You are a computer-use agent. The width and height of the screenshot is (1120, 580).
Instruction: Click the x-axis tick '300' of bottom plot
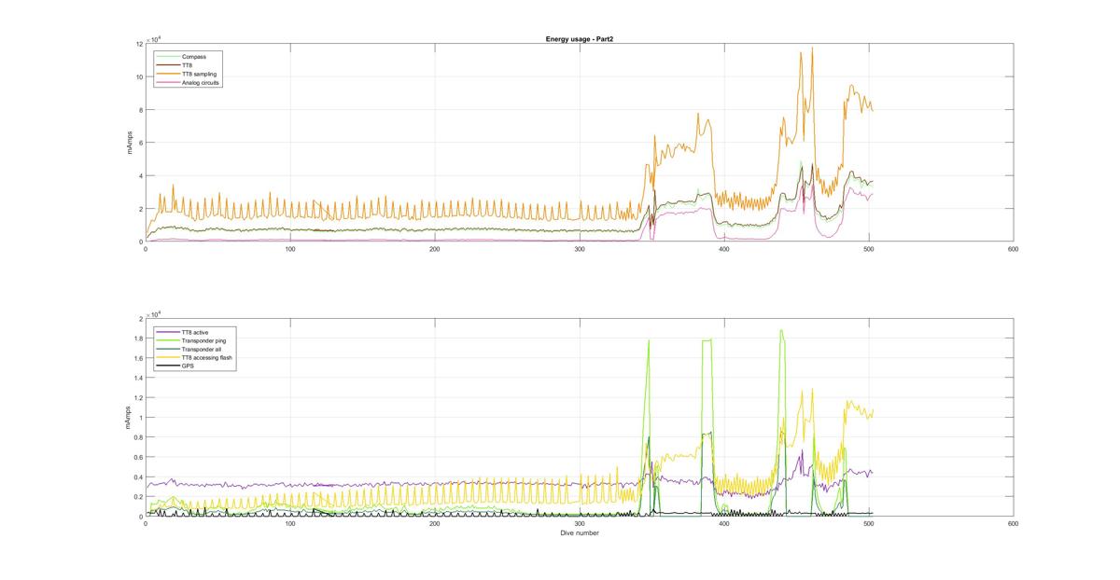click(580, 524)
